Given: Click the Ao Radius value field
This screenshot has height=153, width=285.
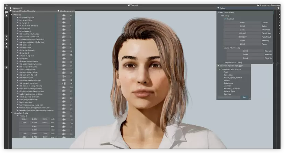Looking at the screenshot, I should click(x=243, y=26).
